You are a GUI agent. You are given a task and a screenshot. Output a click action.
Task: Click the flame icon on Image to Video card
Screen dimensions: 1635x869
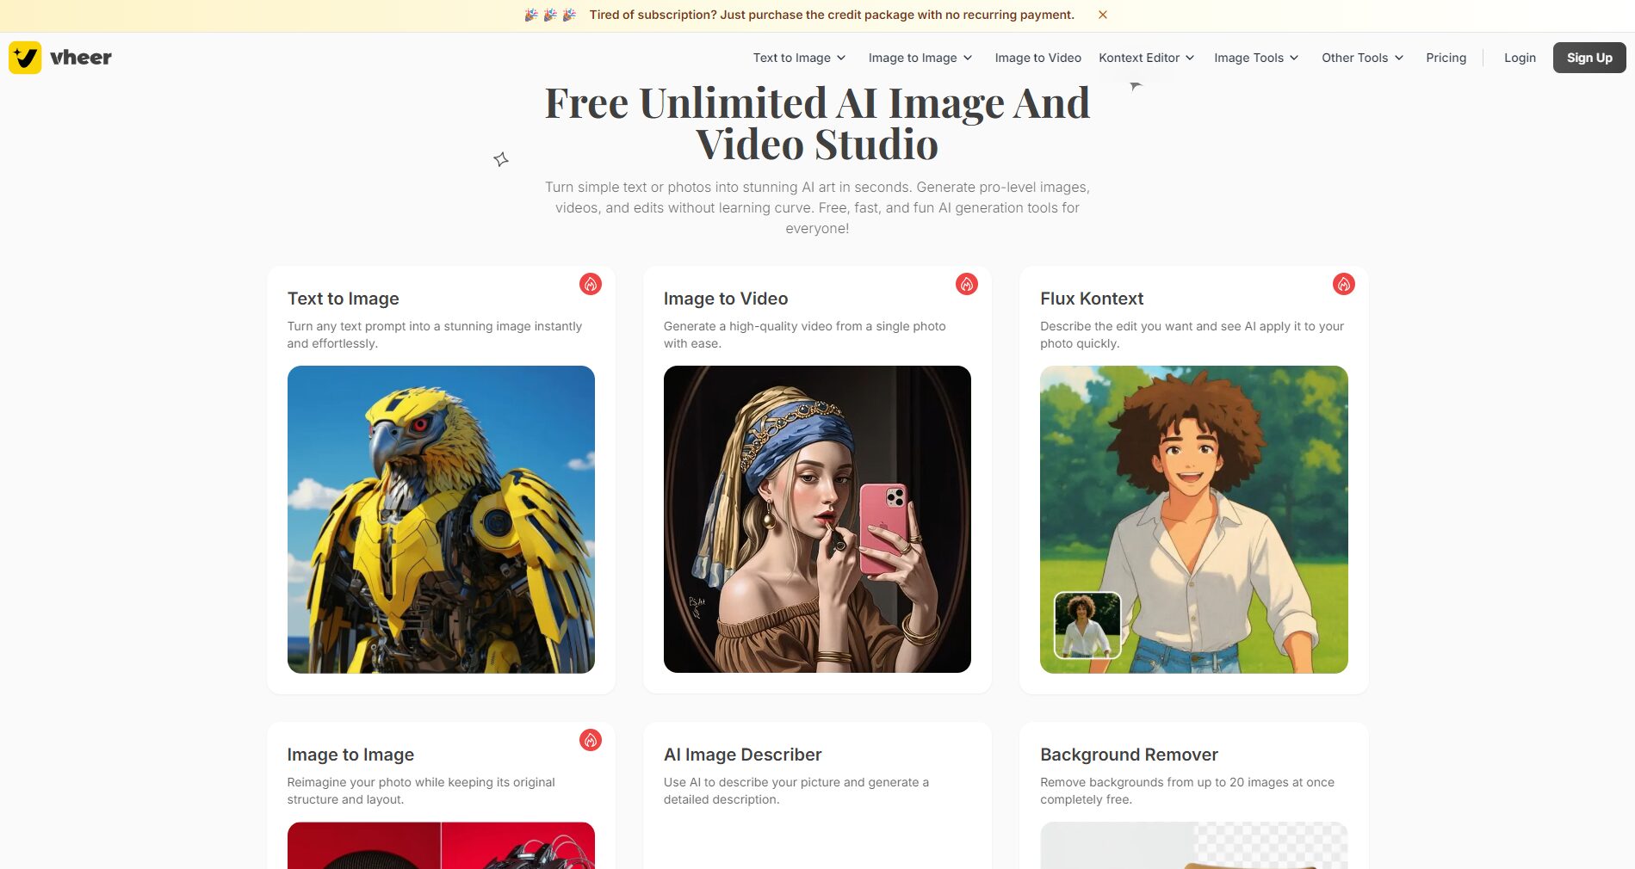967,284
